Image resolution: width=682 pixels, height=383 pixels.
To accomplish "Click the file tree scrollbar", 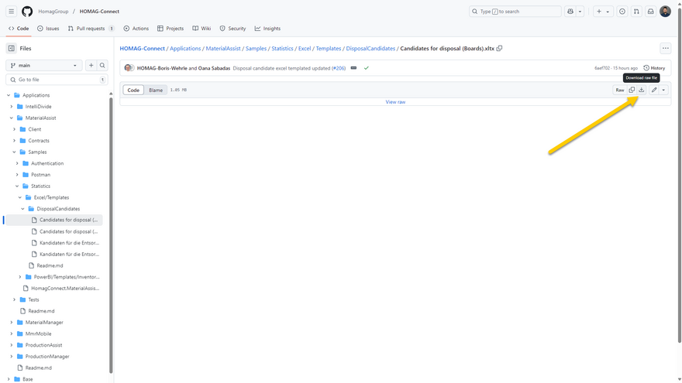I will coord(111,234).
